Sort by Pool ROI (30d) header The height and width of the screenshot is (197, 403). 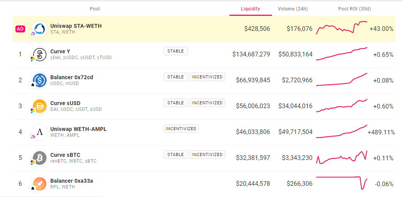[354, 9]
